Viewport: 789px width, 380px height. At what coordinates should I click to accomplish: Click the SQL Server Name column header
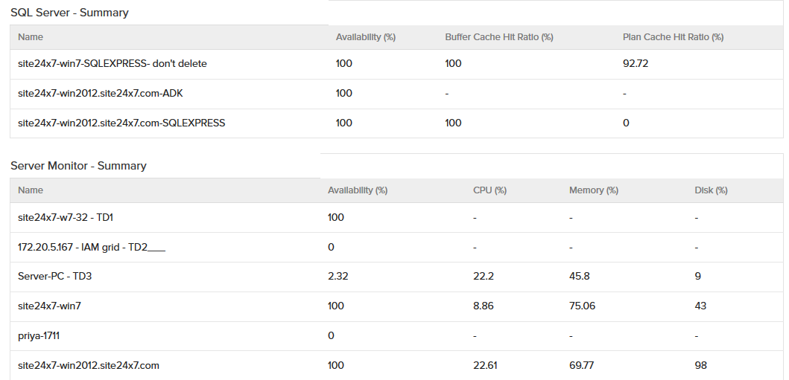(31, 37)
